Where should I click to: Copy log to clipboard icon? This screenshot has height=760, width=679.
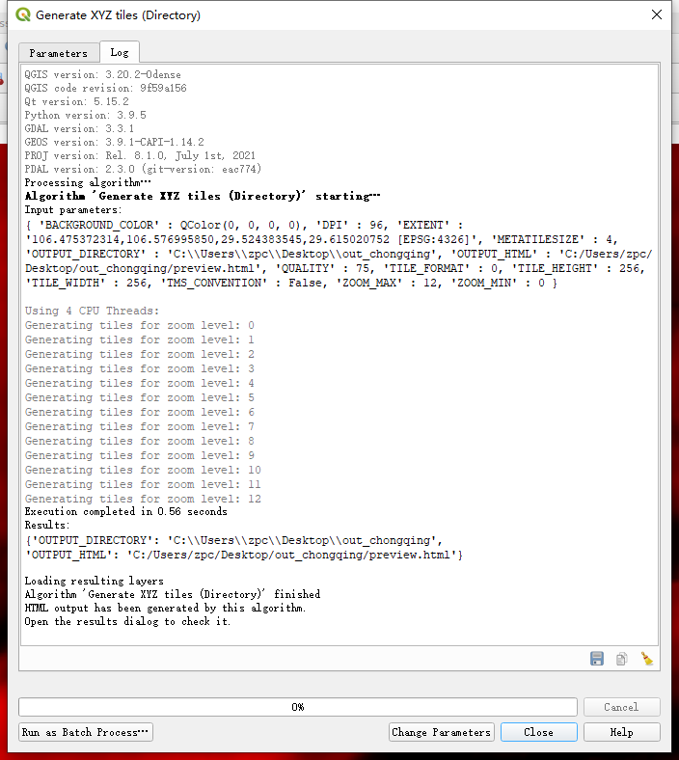click(621, 659)
